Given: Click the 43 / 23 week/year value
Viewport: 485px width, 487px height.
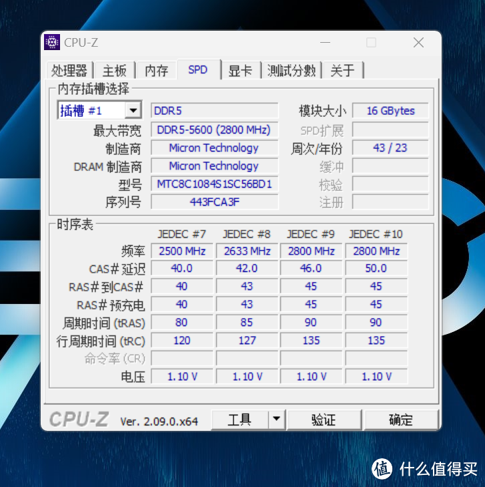Looking at the screenshot, I should 390,148.
